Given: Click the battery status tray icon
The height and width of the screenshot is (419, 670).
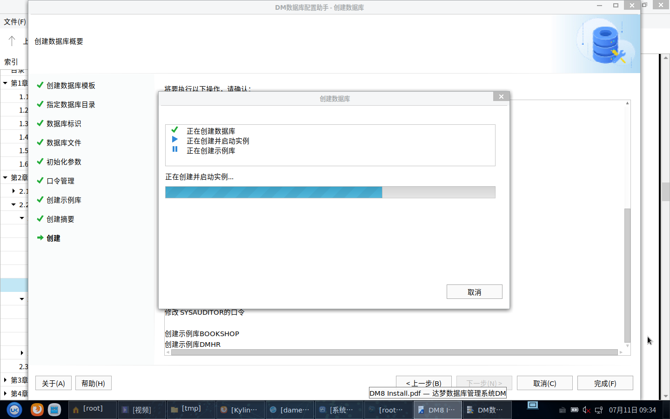Looking at the screenshot, I should [x=575, y=410].
